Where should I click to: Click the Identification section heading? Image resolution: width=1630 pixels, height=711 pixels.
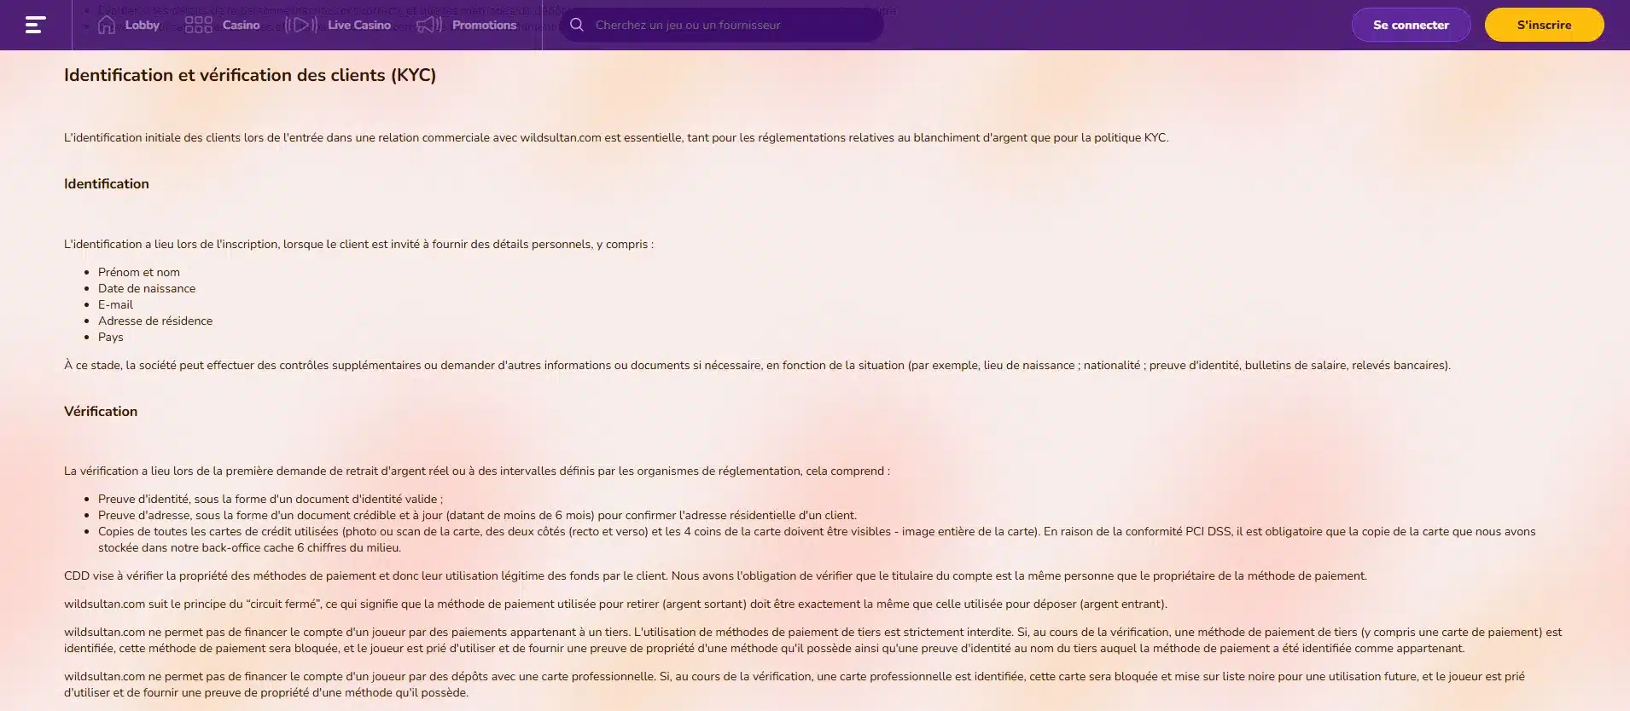[x=107, y=183]
